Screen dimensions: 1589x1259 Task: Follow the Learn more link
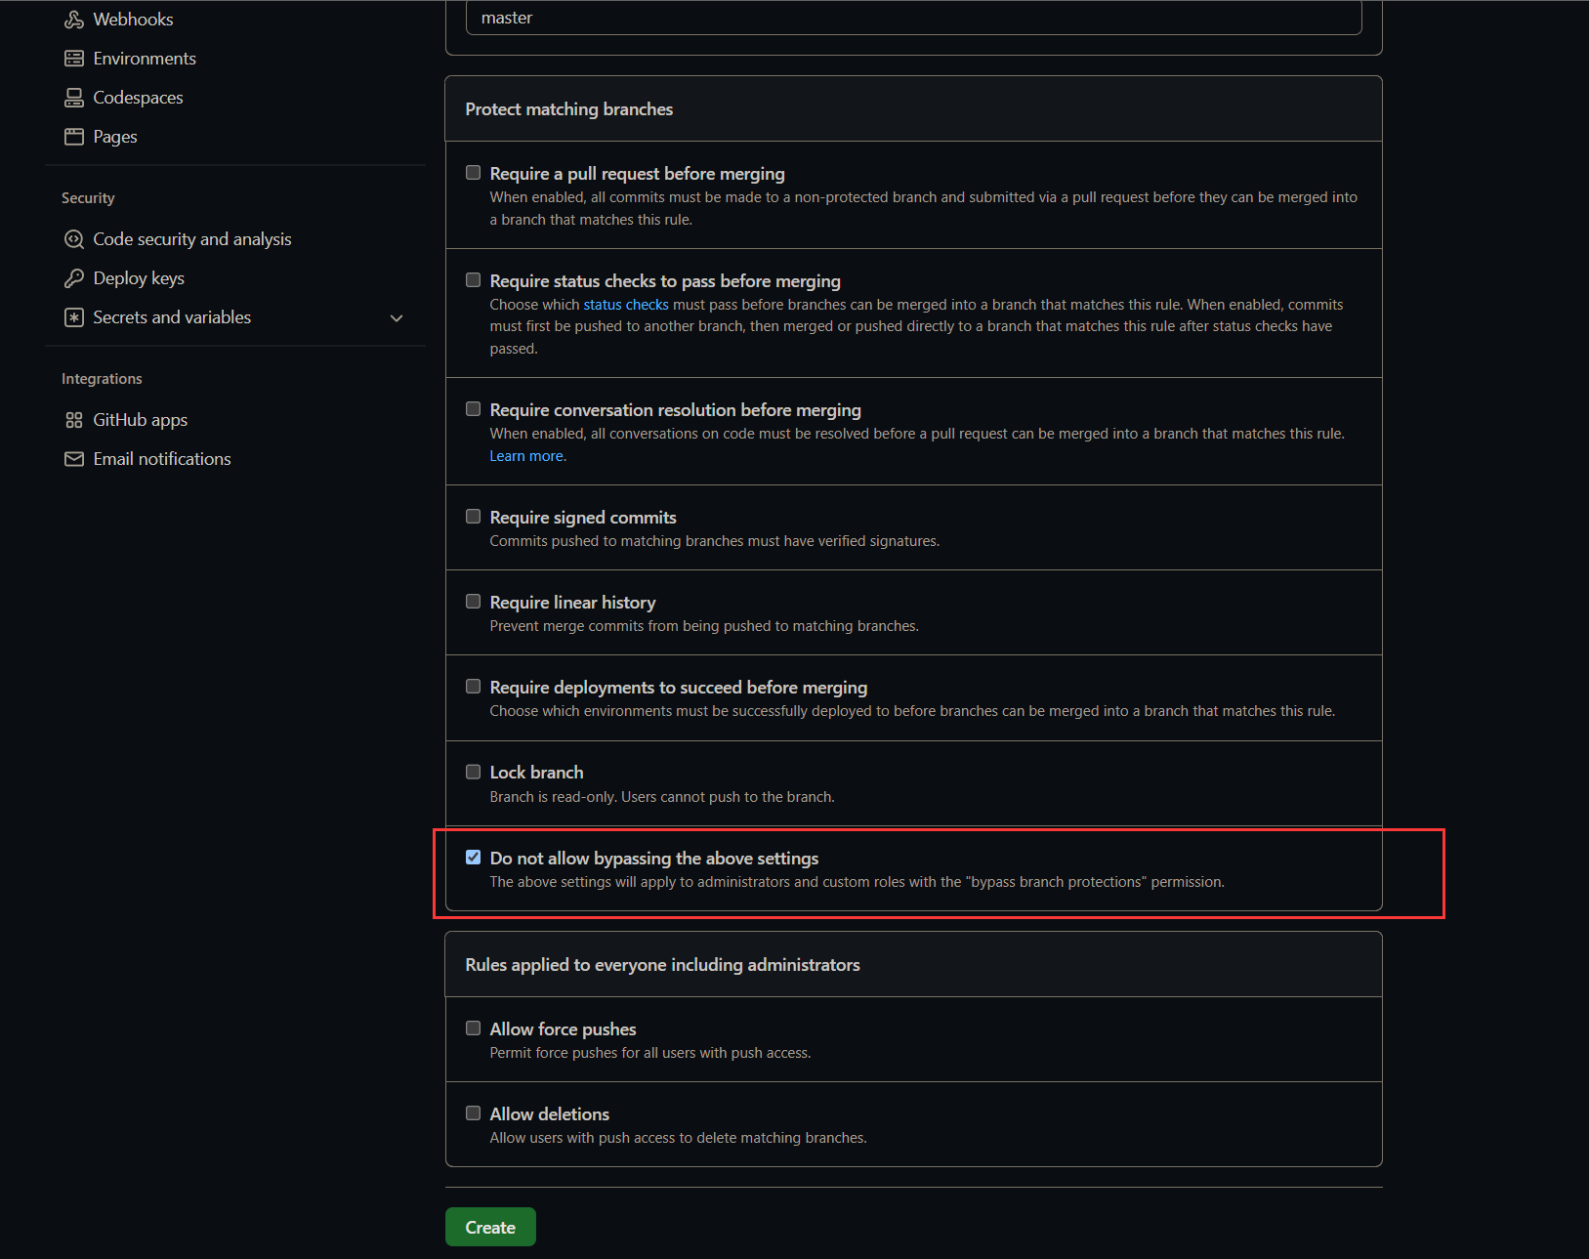pos(526,456)
